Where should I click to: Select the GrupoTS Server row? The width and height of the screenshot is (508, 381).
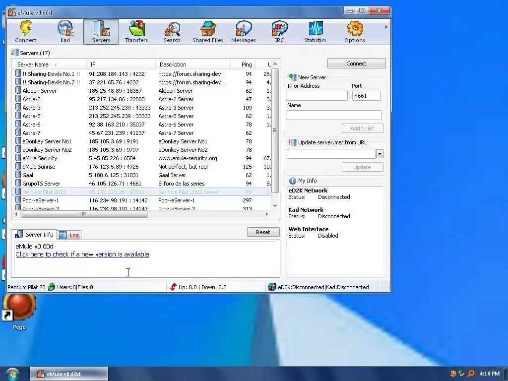tap(141, 184)
